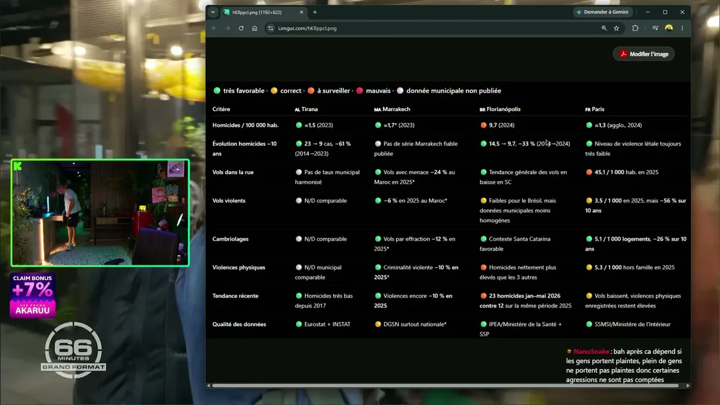
Task: Click the 'Contexte Santa Catarina favorable' cell
Action: click(x=515, y=244)
